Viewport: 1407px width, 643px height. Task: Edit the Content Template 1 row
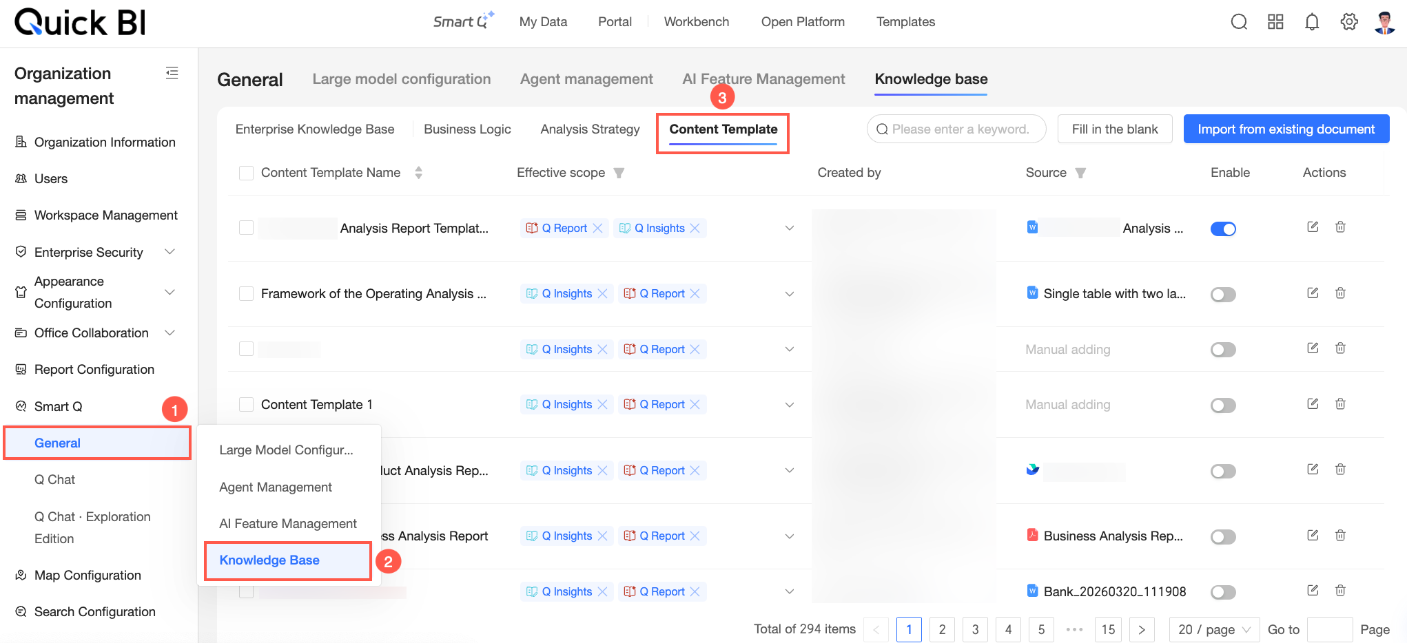pyautogui.click(x=1313, y=404)
